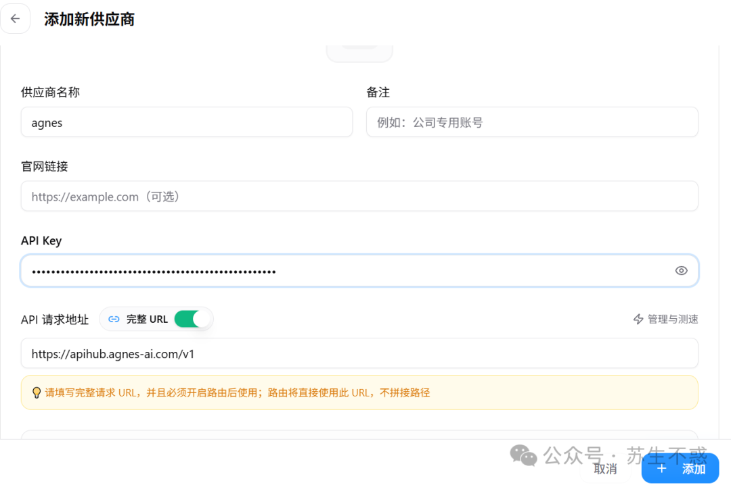Click the blue 添加 button
The width and height of the screenshot is (731, 485).
coord(680,469)
